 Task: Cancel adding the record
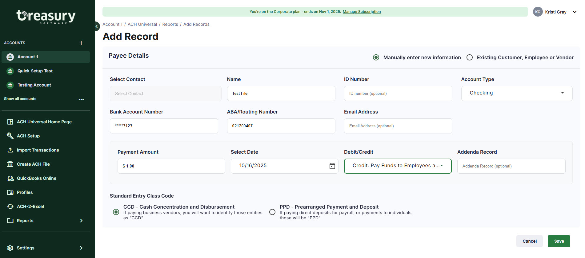[x=529, y=241]
